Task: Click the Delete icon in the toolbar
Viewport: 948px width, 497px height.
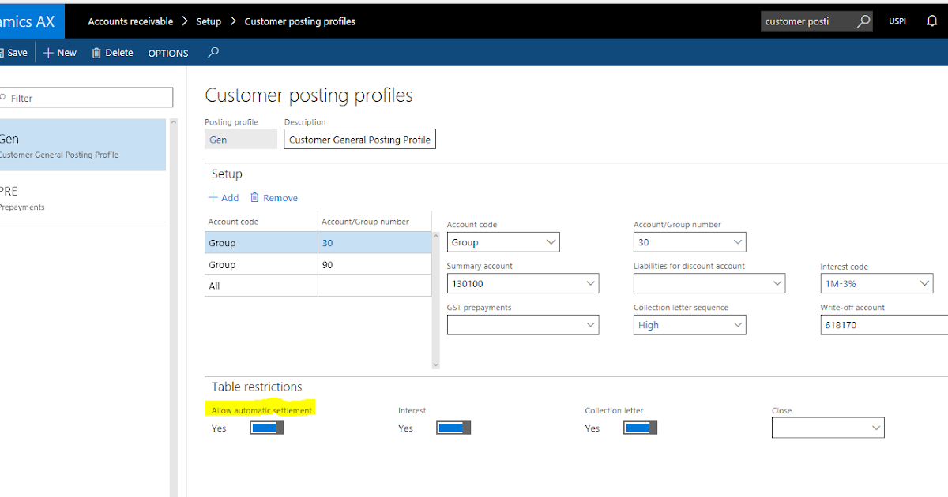Action: tap(95, 52)
